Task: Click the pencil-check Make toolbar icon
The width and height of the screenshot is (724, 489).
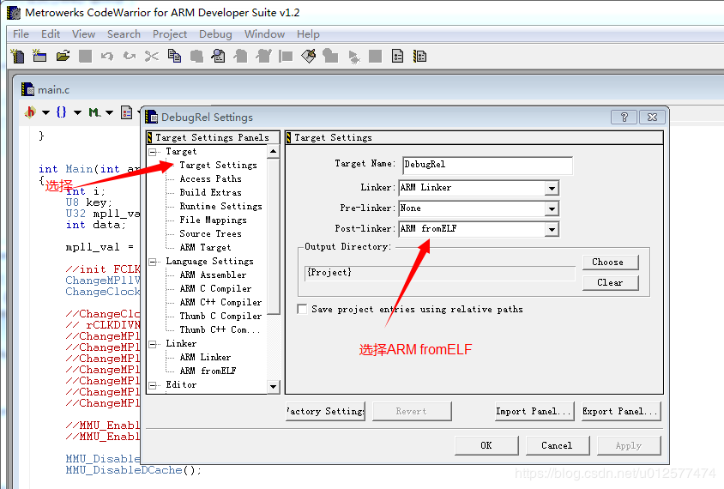Action: point(309,57)
